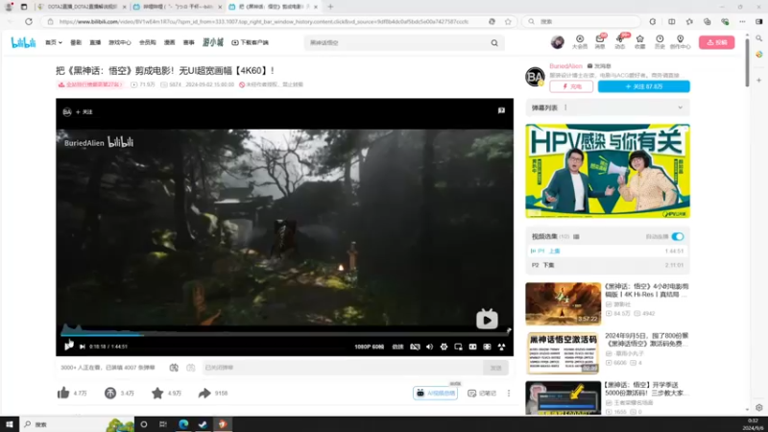Expand the 首页 dropdown in navigation
Screen dimensions: 768x432
(54, 42)
